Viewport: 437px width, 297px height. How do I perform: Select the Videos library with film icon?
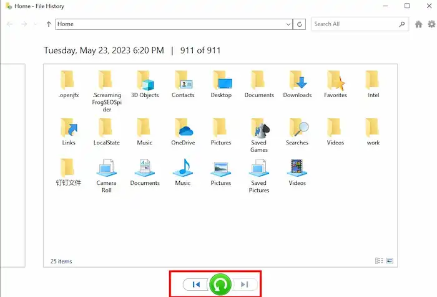[297, 172]
